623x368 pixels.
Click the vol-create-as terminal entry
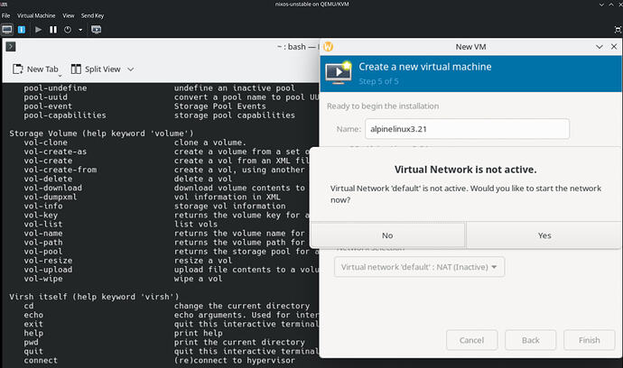55,152
